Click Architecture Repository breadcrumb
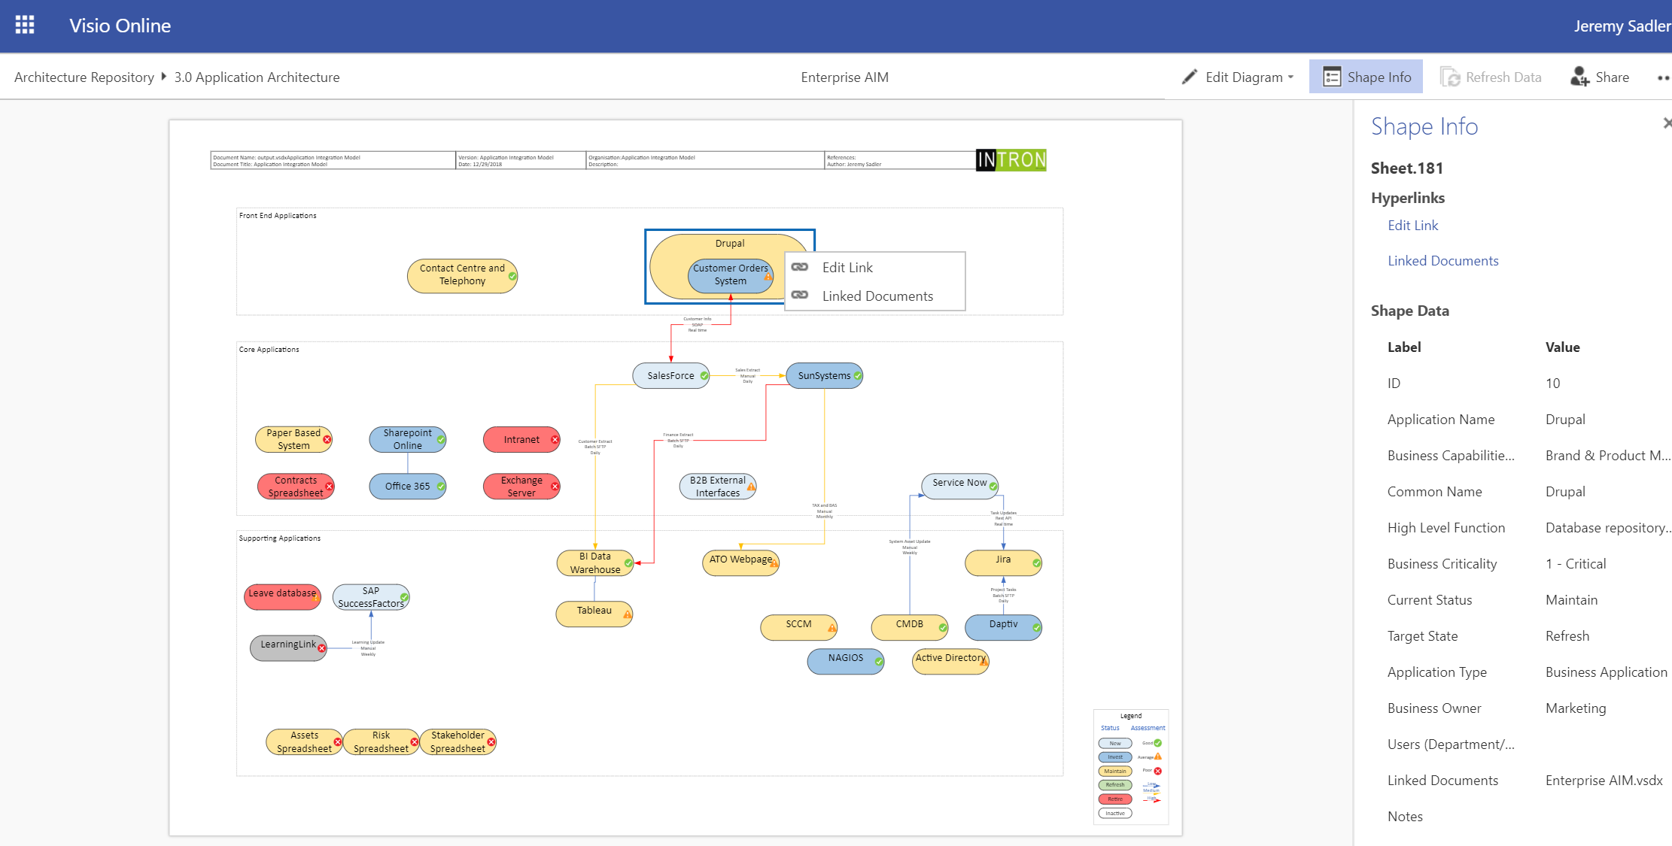Image resolution: width=1672 pixels, height=846 pixels. (84, 77)
